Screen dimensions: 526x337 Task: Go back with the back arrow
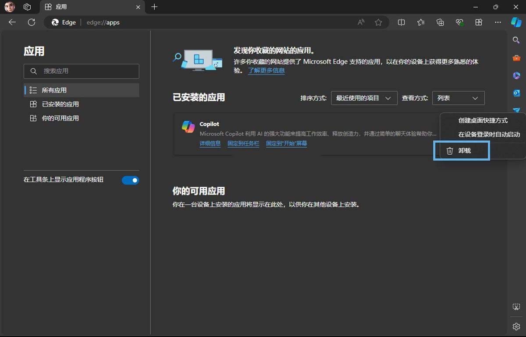12,22
